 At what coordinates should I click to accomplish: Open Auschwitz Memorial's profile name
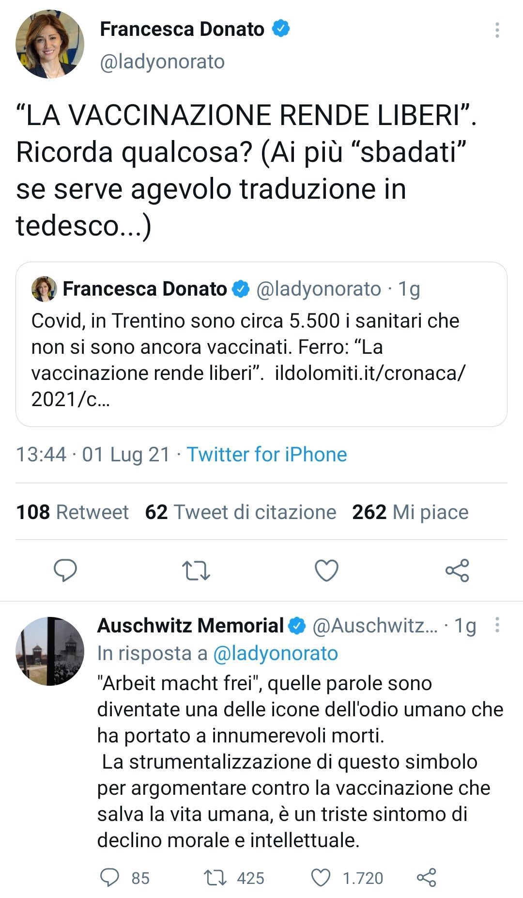[191, 626]
